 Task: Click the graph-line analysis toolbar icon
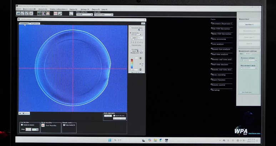pyautogui.click(x=39, y=13)
